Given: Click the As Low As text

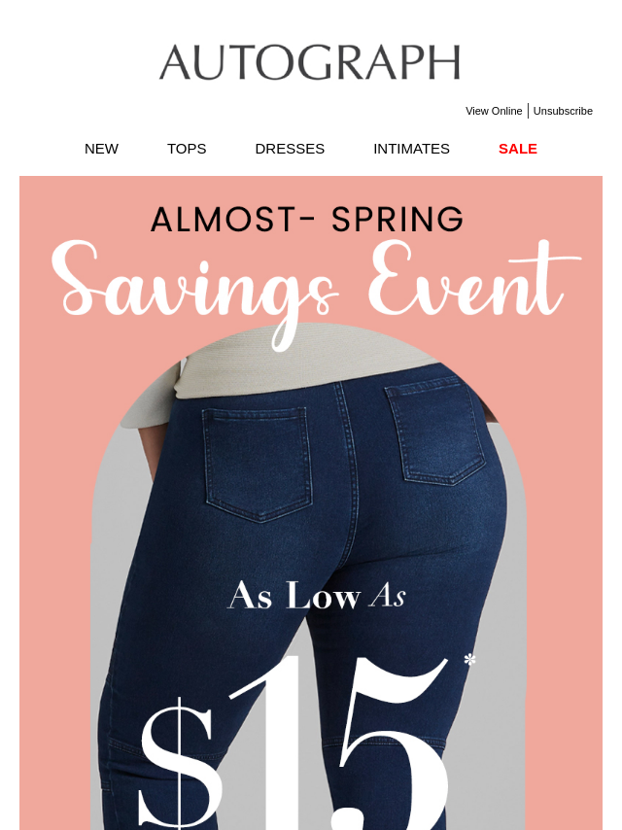Looking at the screenshot, I should click(317, 595).
